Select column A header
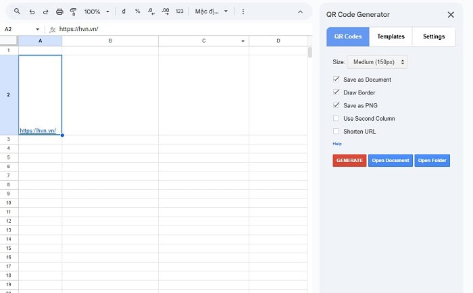Viewport: 473px width, 293px height. 40,41
